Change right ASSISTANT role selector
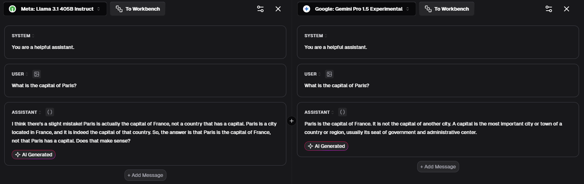The width and height of the screenshot is (584, 184). [319, 112]
